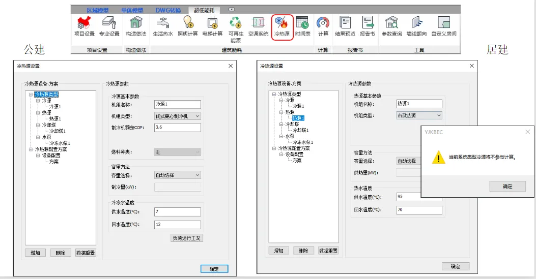Open 专业设置 tool
Image resolution: width=536 pixels, height=279 pixels.
109,26
